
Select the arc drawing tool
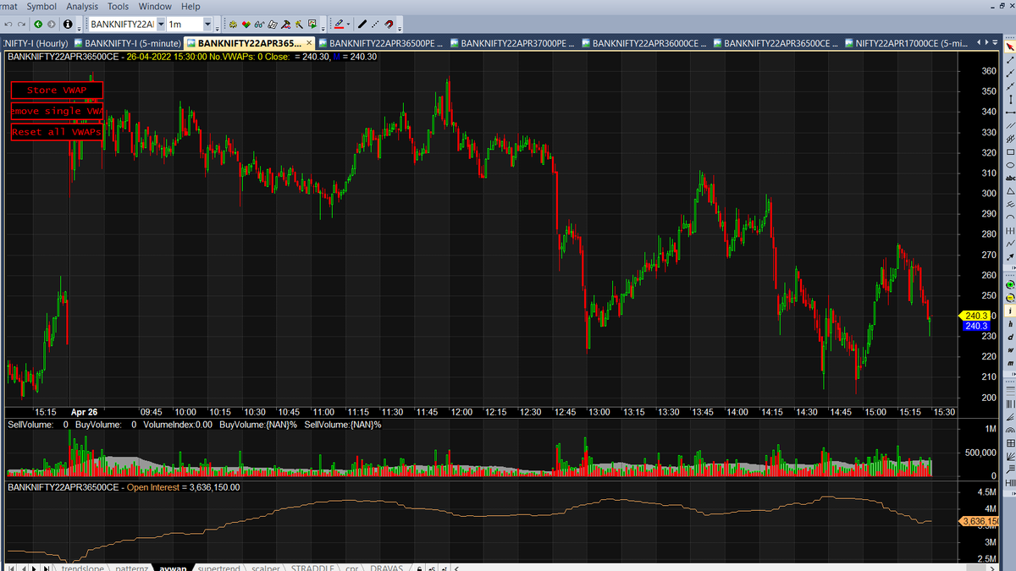tap(1010, 217)
